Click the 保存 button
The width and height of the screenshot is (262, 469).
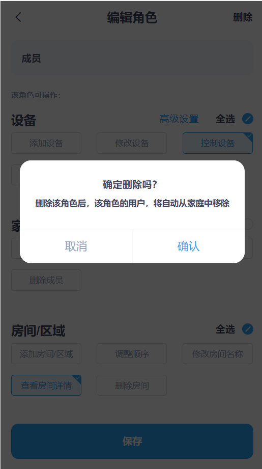point(132,441)
